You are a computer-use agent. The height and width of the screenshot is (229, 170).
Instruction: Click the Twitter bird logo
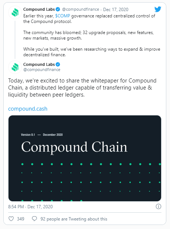pyautogui.click(x=158, y=9)
